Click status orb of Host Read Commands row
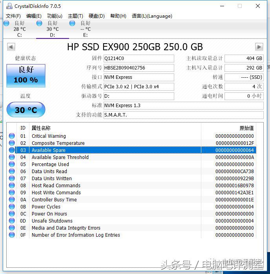270x274 pixels. pyautogui.click(x=12, y=185)
